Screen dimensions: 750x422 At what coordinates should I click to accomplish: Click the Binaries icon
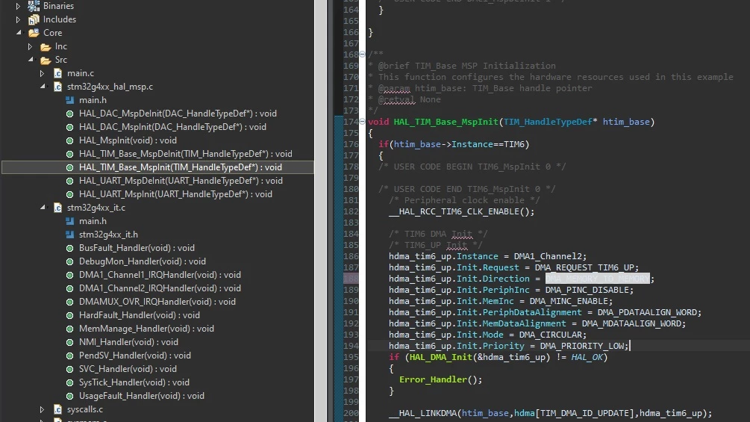pos(34,6)
